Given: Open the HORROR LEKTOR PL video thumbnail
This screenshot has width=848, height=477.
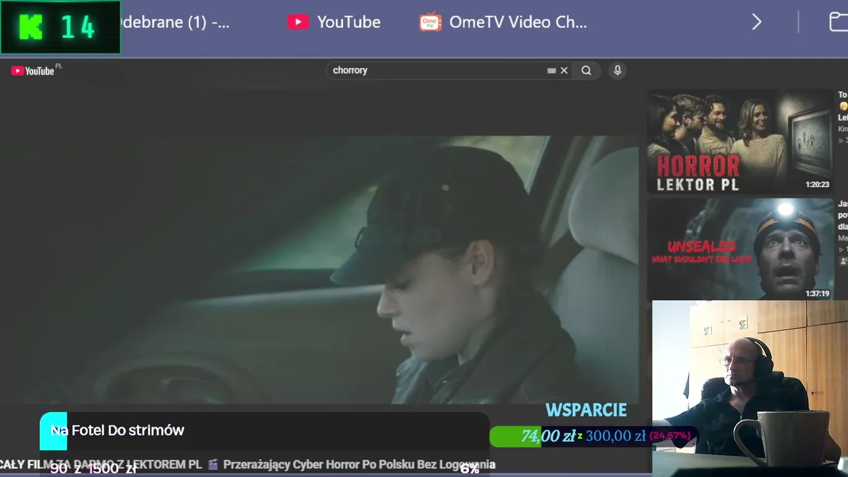Looking at the screenshot, I should (x=740, y=141).
